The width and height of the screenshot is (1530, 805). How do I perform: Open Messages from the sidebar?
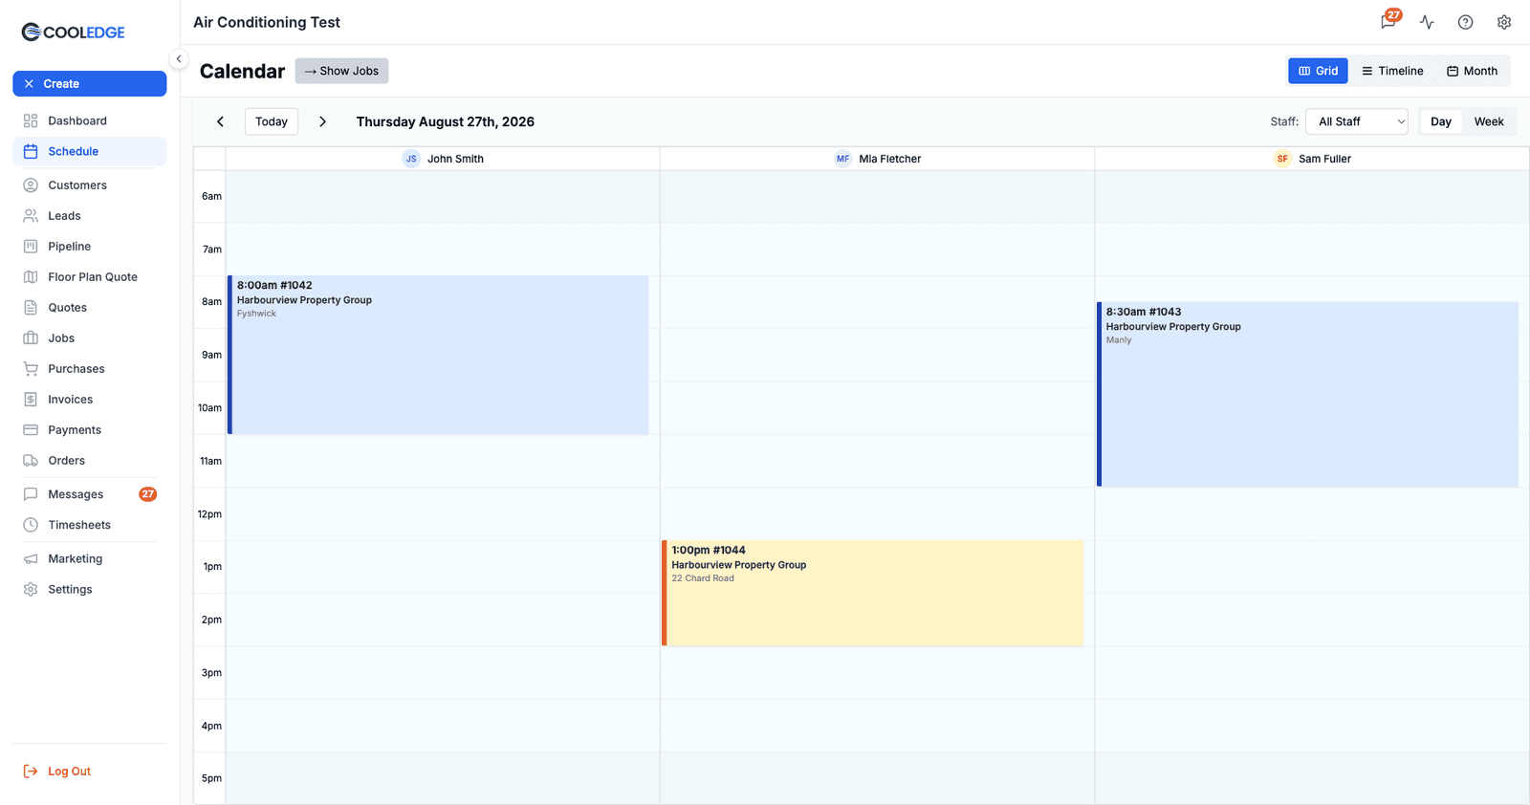point(89,494)
